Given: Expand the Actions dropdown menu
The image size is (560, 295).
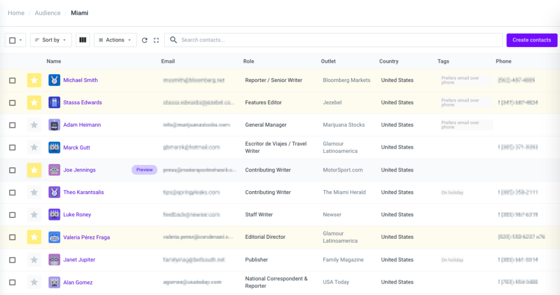Looking at the screenshot, I should click(115, 40).
